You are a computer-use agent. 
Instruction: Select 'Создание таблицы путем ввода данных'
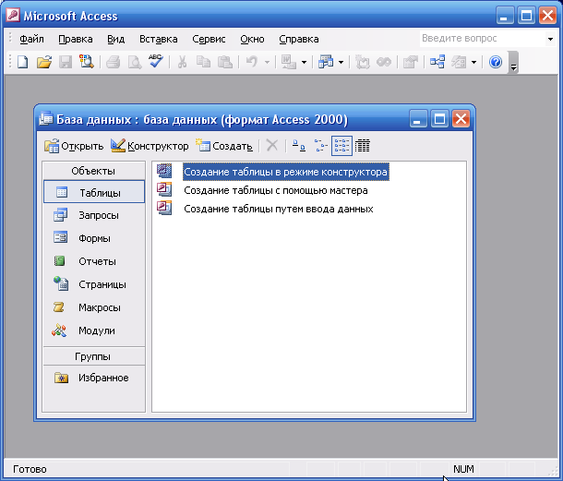coord(278,209)
